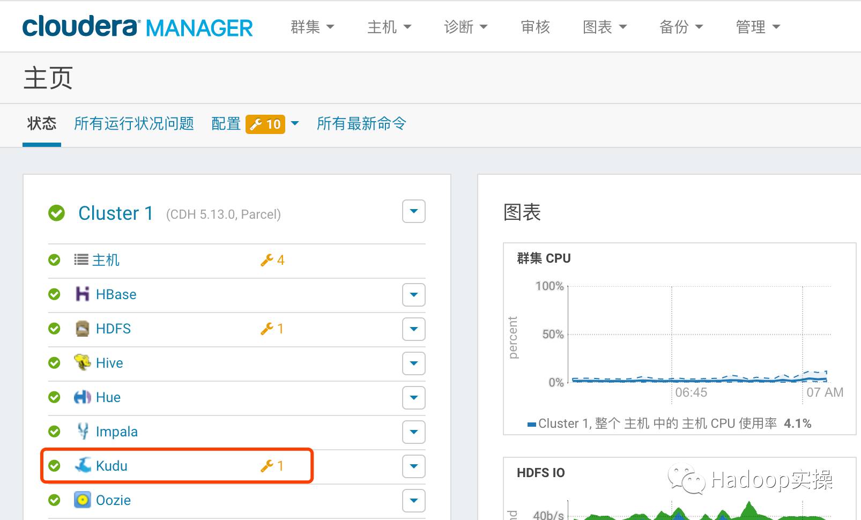Open the Oozie actions dropdown
The height and width of the screenshot is (520, 861).
point(414,500)
